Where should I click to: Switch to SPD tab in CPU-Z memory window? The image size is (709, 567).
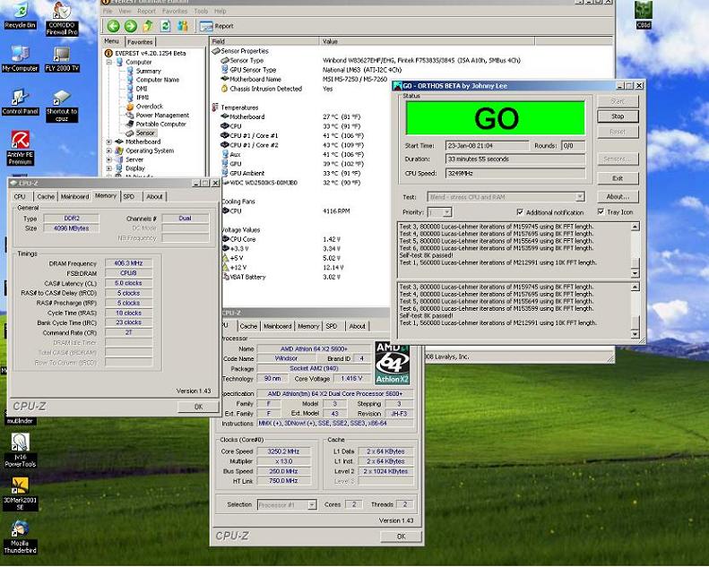129,196
